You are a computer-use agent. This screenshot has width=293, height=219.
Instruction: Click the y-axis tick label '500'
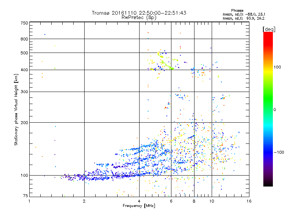coord(24,53)
